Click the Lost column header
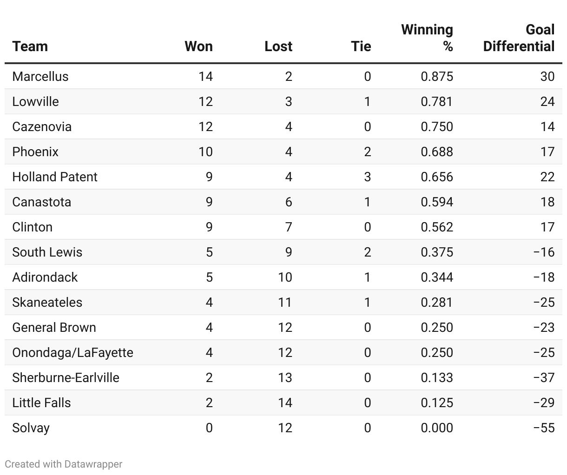Screen dimensions: 567x475 pos(278,46)
